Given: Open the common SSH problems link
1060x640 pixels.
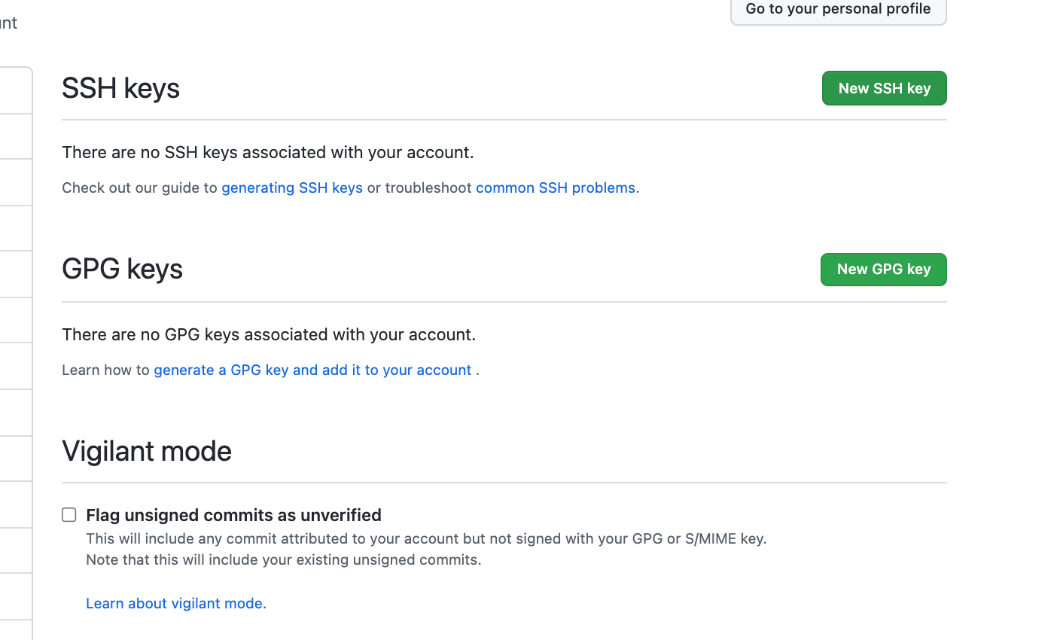Looking at the screenshot, I should tap(555, 187).
